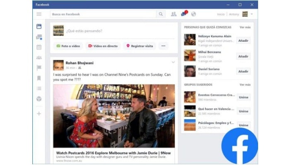Start Vídeo en directo
This screenshot has height=165, width=290.
coord(103,46)
